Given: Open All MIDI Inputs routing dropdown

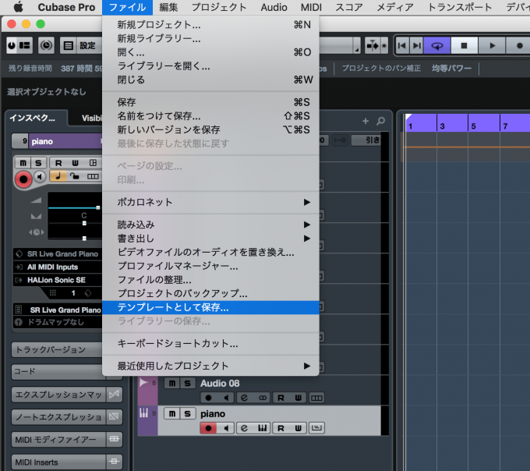Looking at the screenshot, I should coord(58,267).
